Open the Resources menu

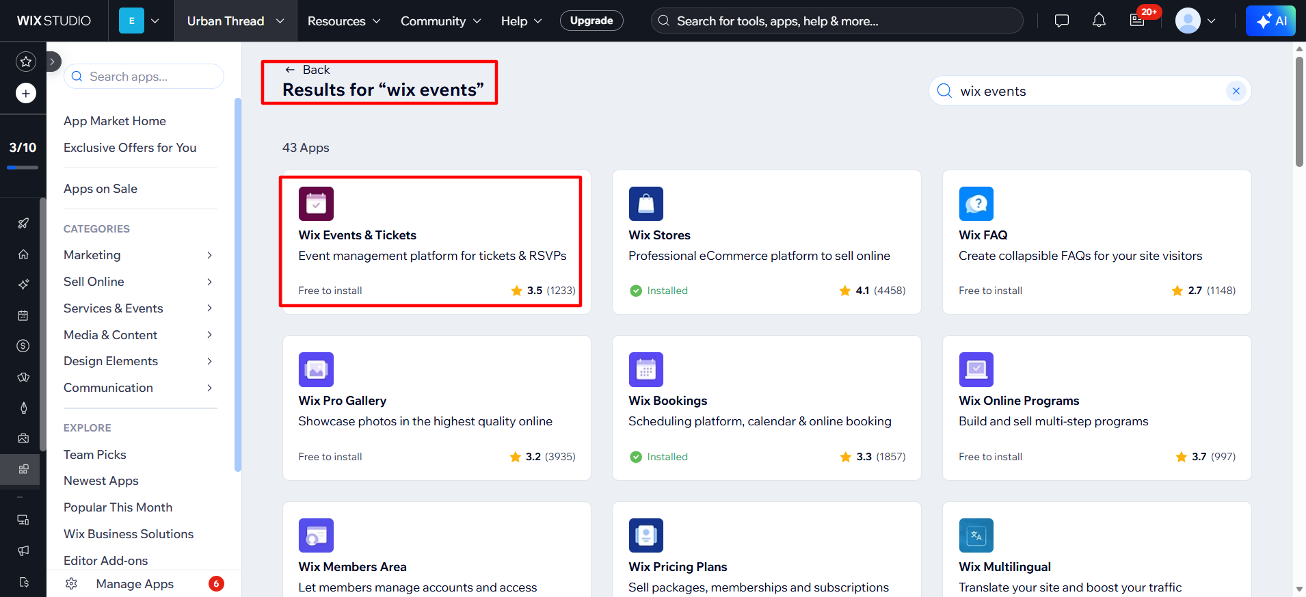pos(344,21)
